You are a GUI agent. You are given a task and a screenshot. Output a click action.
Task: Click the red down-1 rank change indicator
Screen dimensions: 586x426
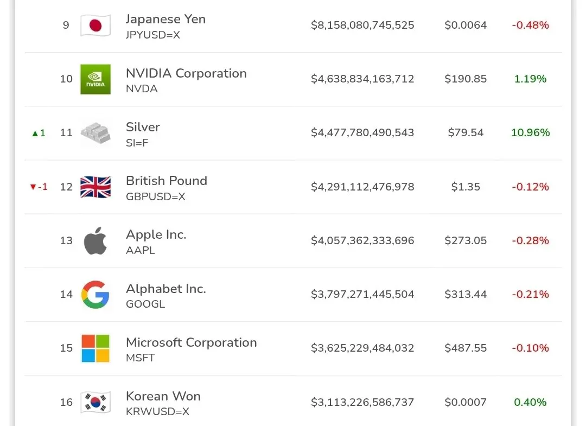[39, 187]
